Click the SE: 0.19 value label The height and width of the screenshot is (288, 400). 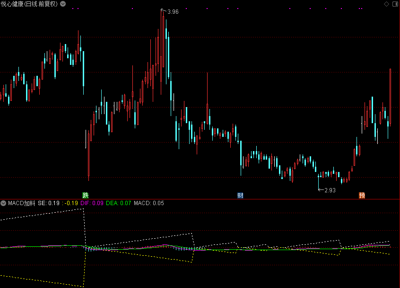point(49,203)
